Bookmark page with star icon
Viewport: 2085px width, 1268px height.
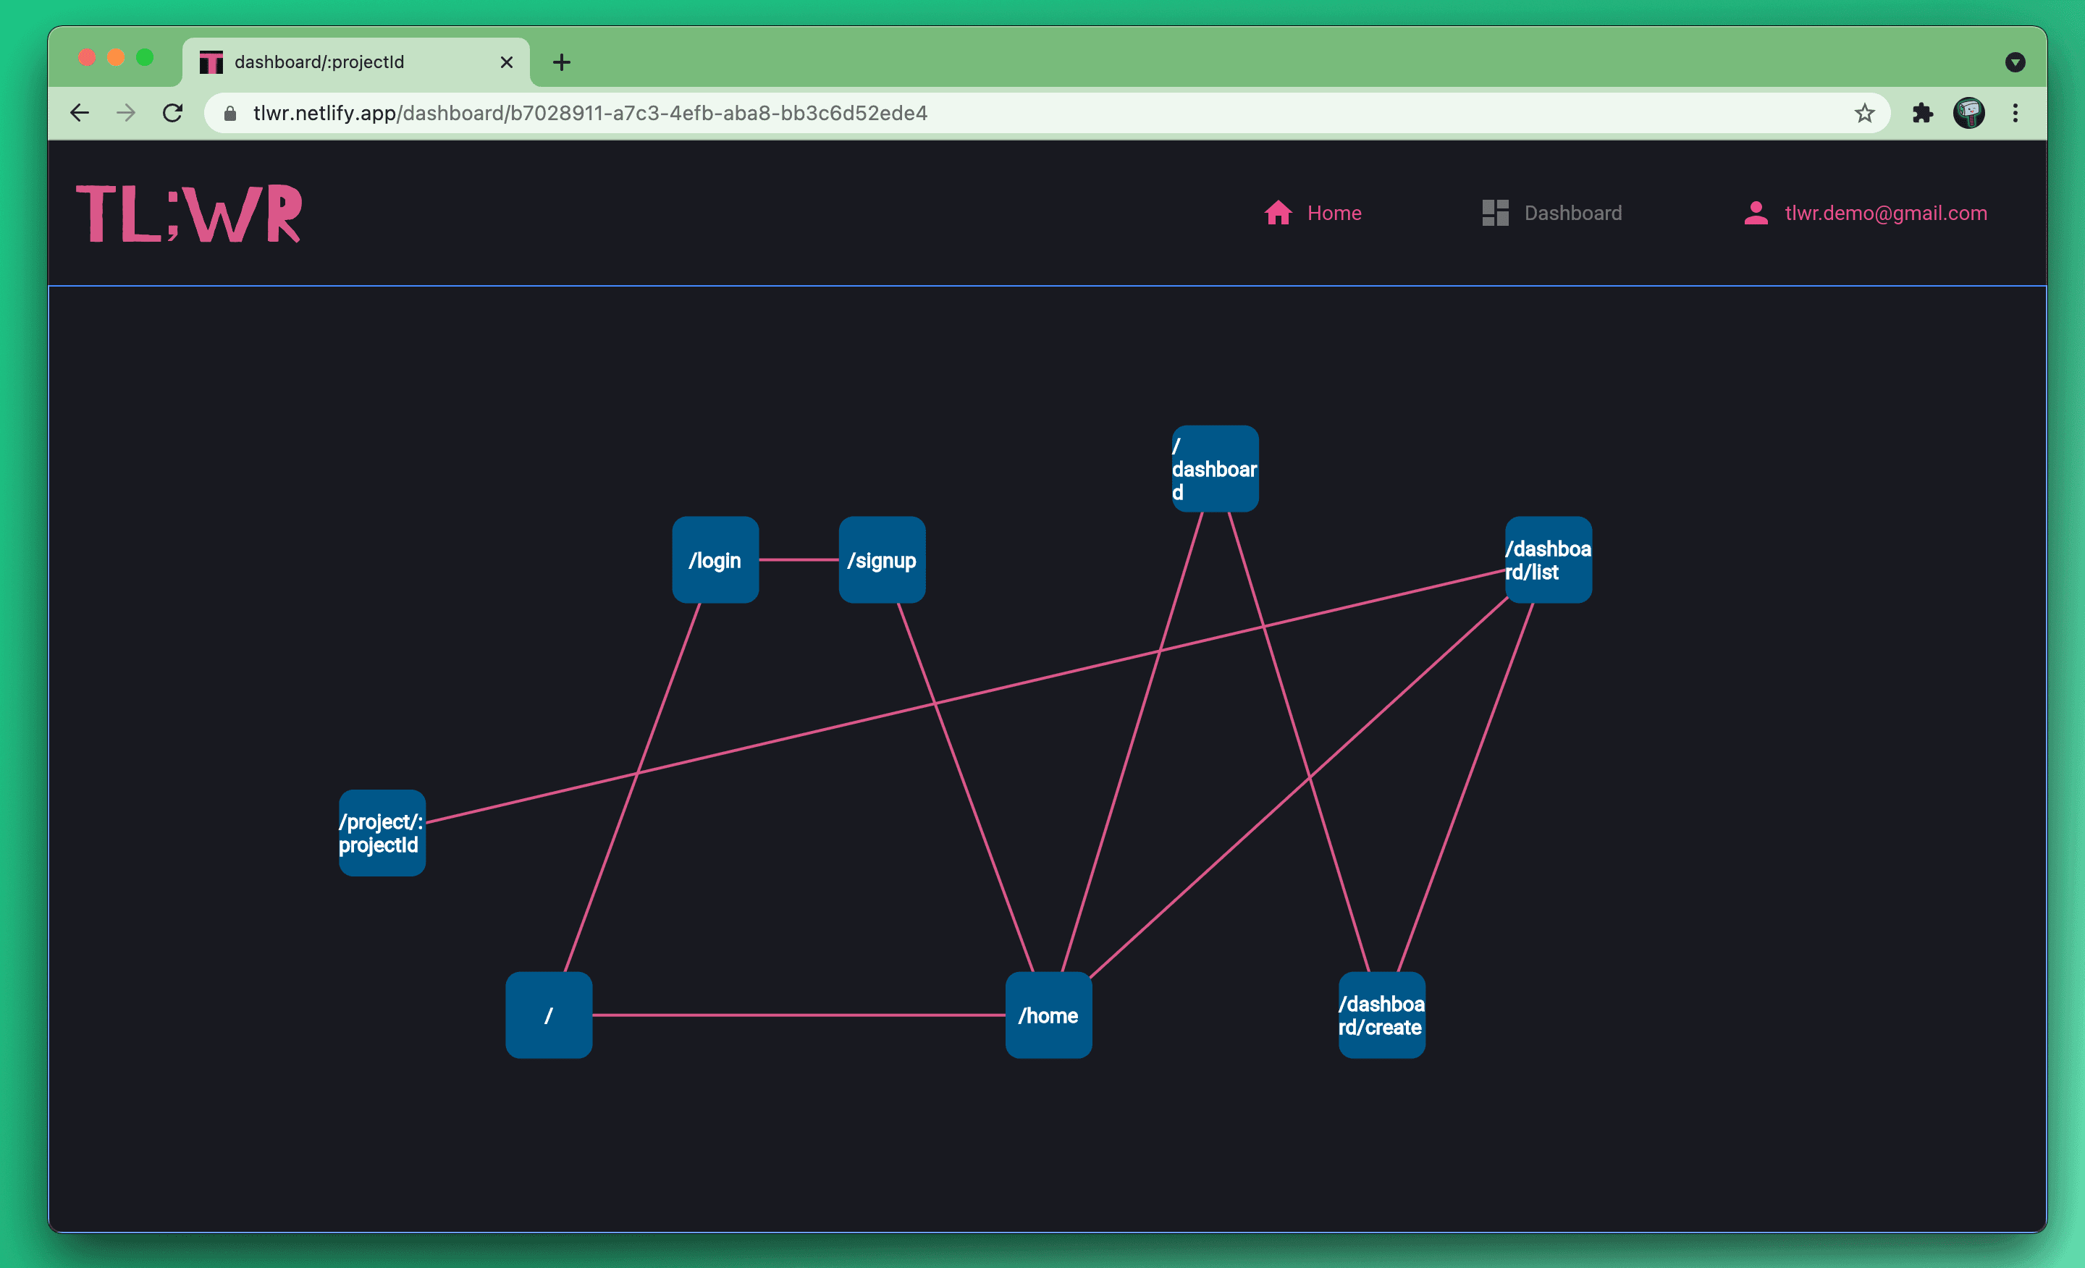click(x=1864, y=114)
